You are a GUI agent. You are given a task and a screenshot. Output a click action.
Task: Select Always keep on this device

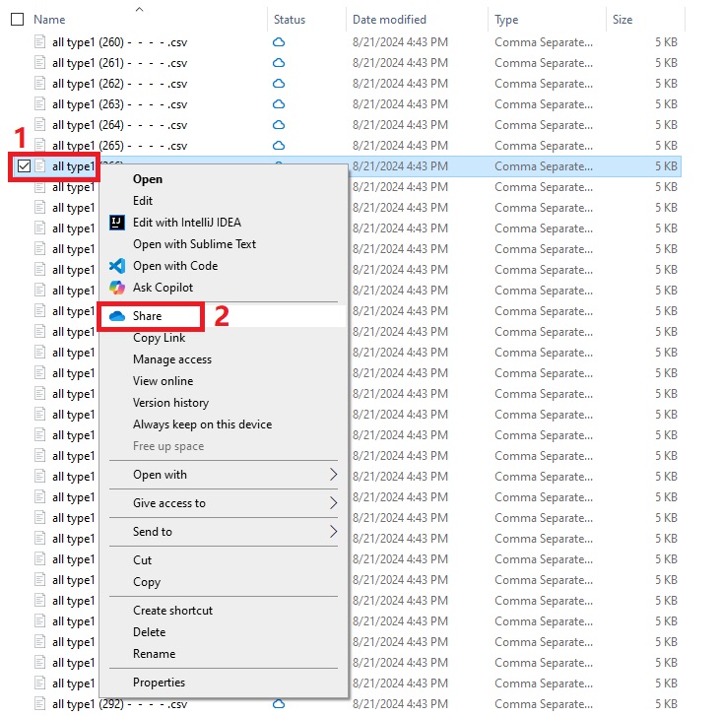(x=202, y=424)
